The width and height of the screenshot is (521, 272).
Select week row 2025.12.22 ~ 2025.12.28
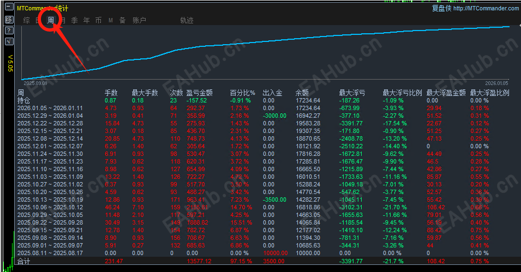tap(50, 123)
